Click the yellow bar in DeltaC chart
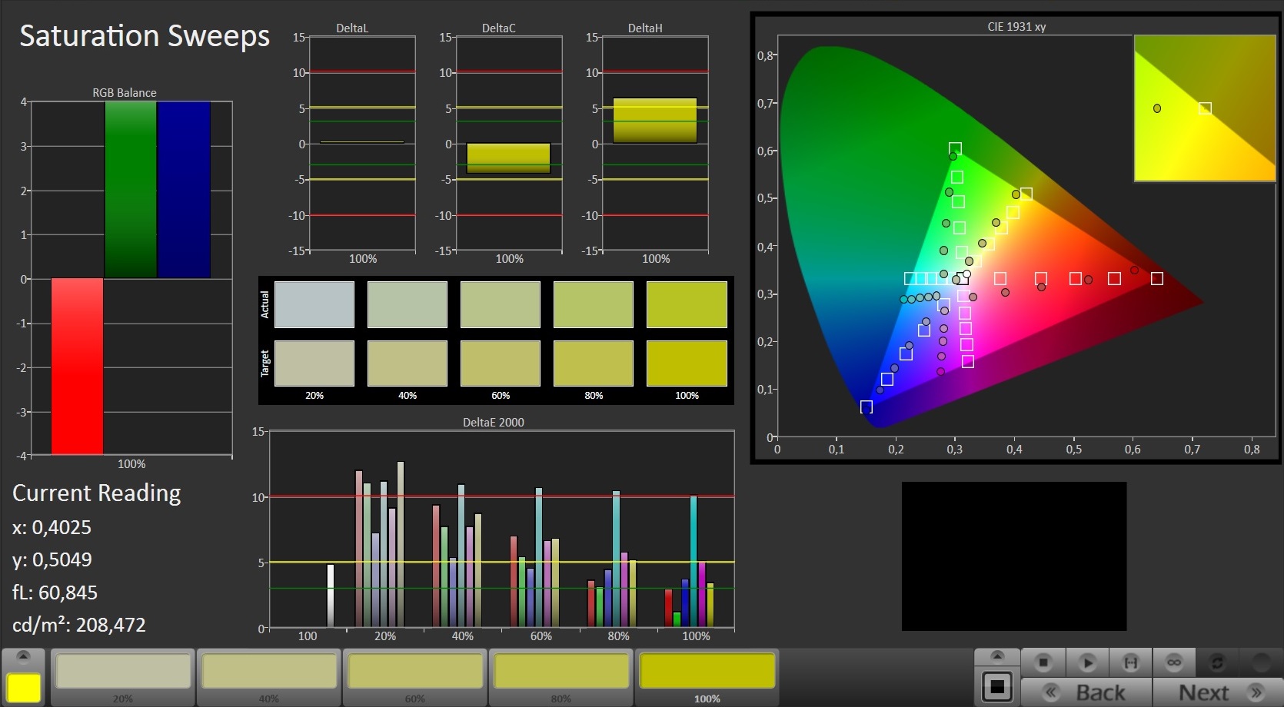 click(509, 158)
